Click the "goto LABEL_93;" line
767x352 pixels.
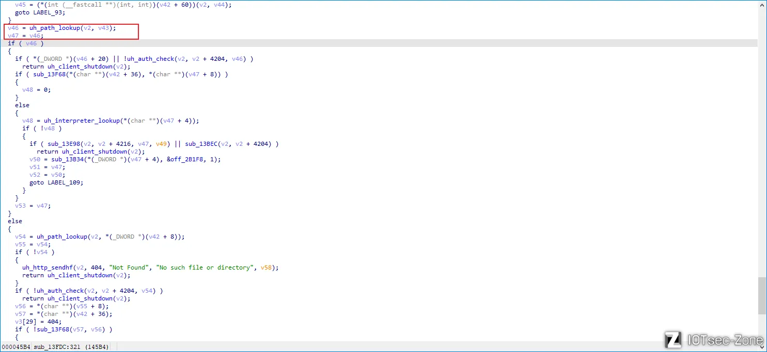(40, 12)
